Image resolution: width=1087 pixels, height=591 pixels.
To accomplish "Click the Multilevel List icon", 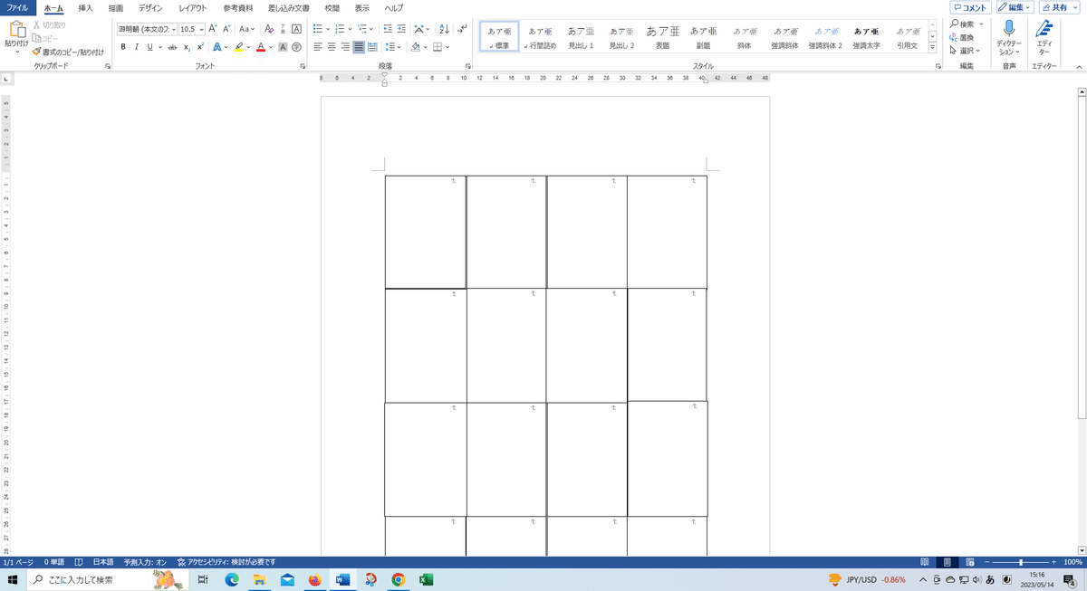I will coord(362,29).
